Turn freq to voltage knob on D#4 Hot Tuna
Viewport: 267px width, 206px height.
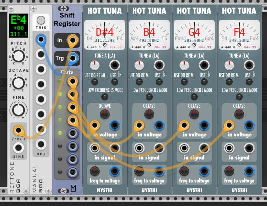95,171
